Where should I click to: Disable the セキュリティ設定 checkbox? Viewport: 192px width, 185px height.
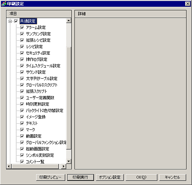coord(22,53)
